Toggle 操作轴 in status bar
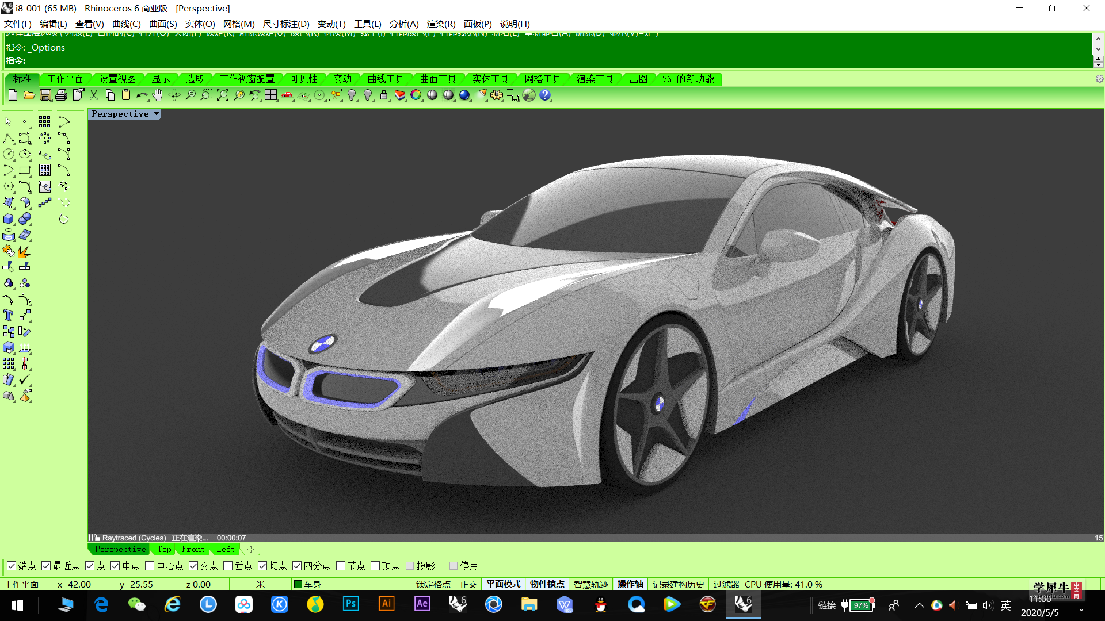 pos(630,584)
